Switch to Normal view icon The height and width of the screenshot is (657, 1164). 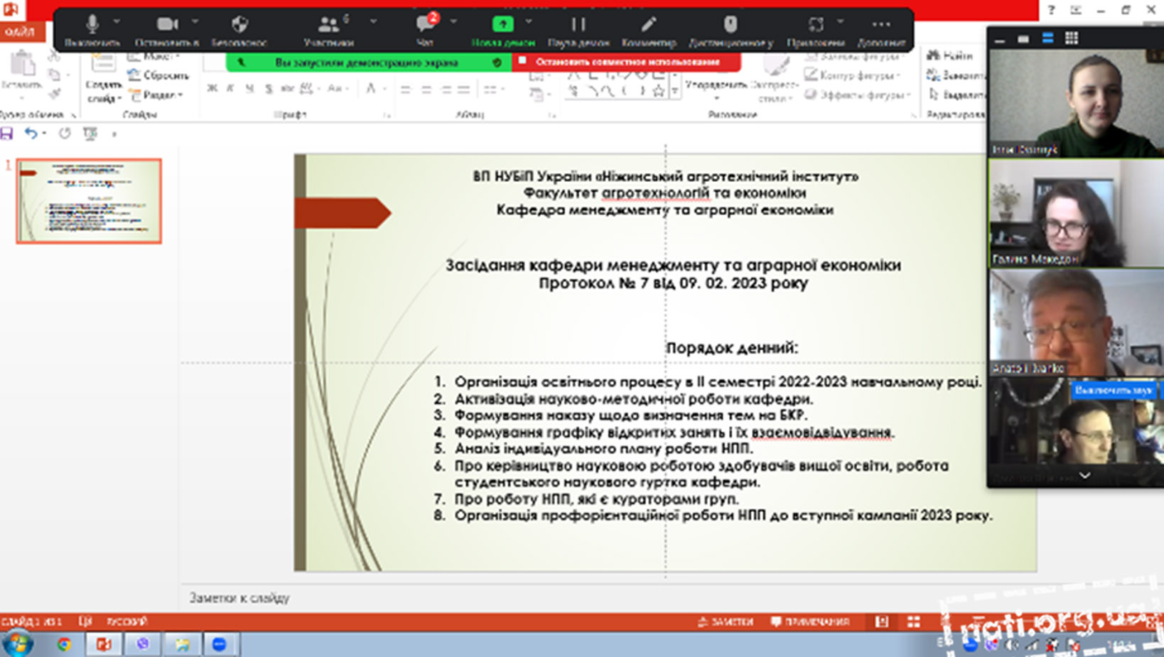(882, 621)
